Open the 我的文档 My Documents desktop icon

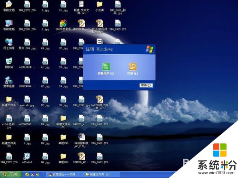pyautogui.click(x=9, y=4)
